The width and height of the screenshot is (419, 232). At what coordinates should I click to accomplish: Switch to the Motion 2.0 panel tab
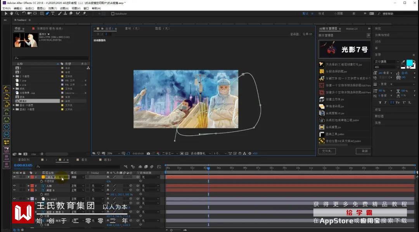[351, 29]
